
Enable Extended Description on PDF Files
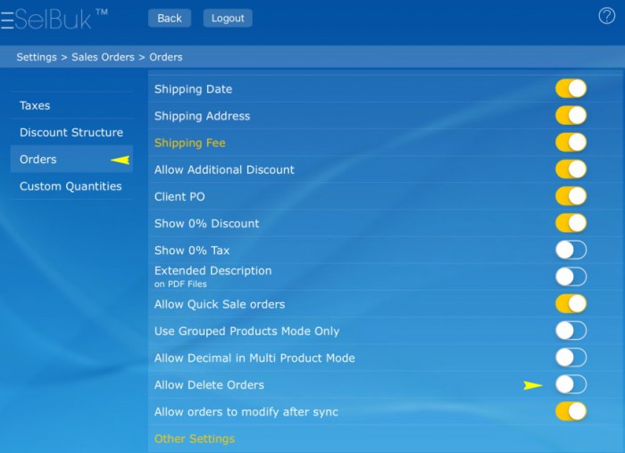(x=571, y=276)
